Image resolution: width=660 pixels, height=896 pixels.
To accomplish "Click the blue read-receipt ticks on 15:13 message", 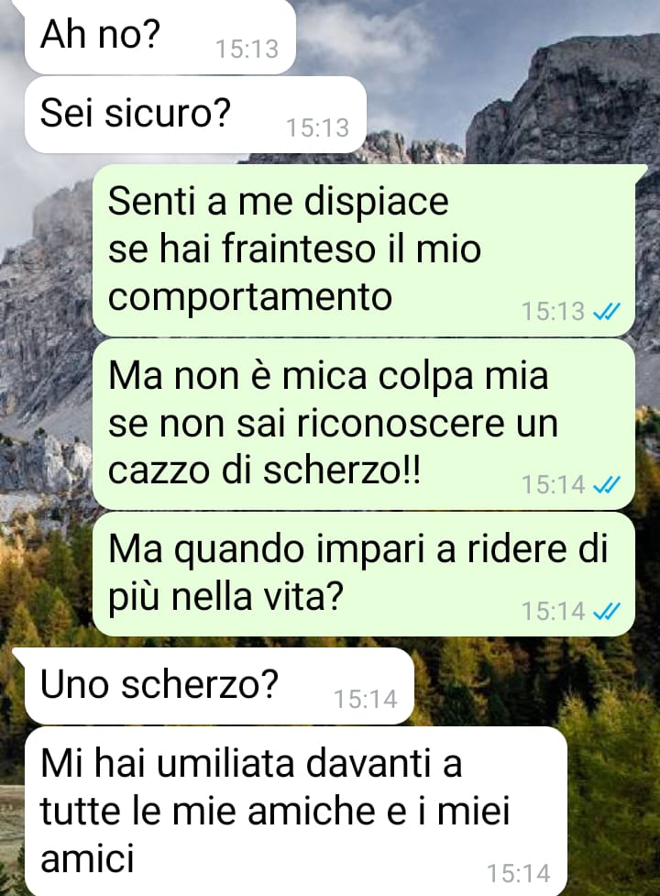I will coord(607,312).
